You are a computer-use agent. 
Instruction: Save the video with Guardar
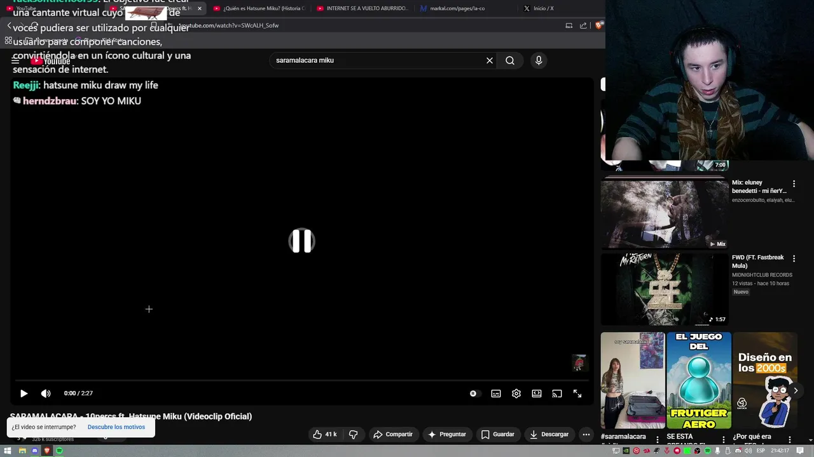(498, 434)
